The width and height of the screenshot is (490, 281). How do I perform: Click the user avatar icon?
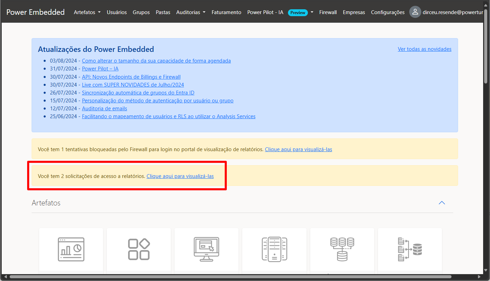pyautogui.click(x=415, y=12)
